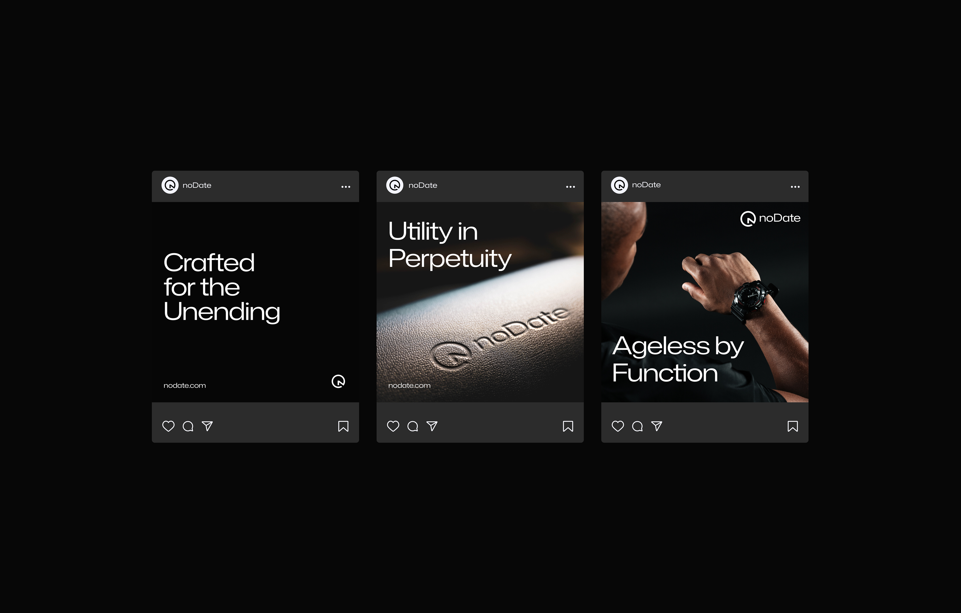Click nodate.com link on the leather image post

click(x=409, y=385)
